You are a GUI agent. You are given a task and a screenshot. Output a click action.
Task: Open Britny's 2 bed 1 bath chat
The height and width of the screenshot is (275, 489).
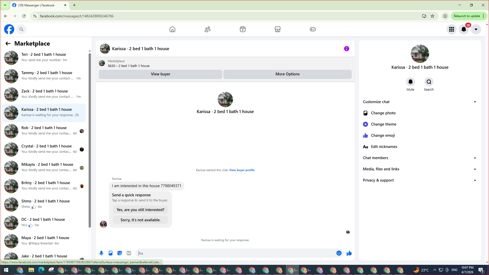(x=44, y=186)
